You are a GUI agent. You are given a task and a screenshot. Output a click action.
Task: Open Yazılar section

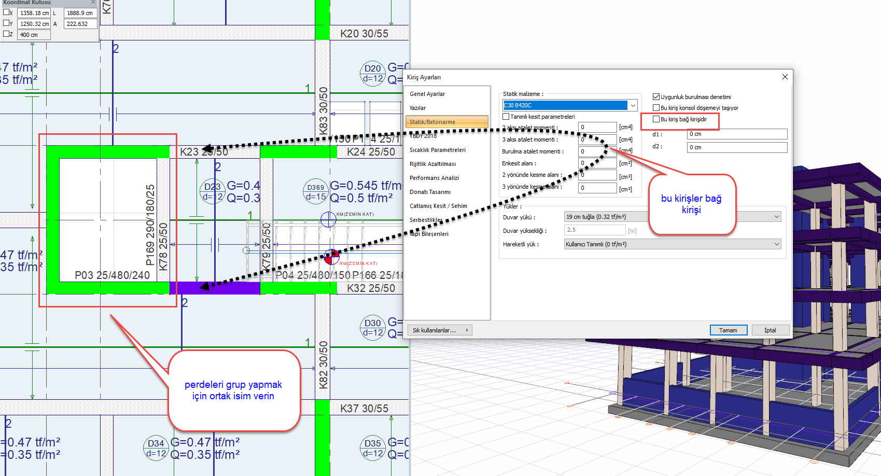click(x=417, y=108)
